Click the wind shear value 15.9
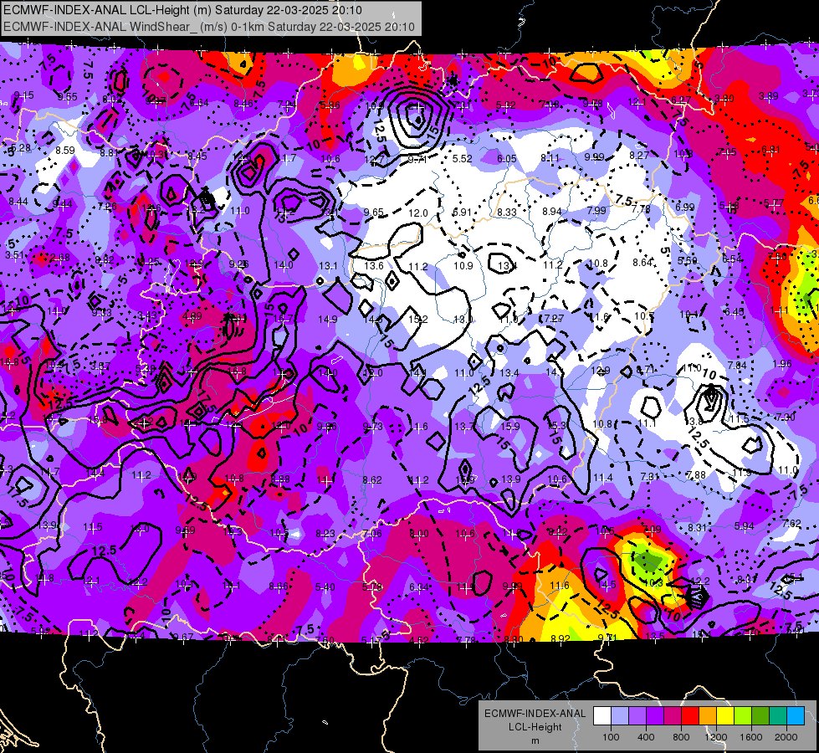This screenshot has width=819, height=753. 509,427
